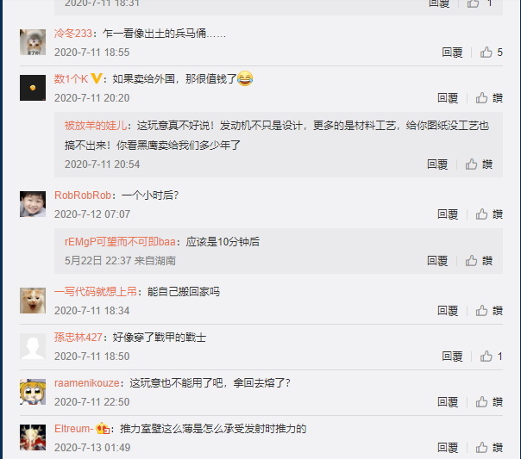Image resolution: width=521 pixels, height=459 pixels.
Task: Thumbs-up the reply from rEMgP可望而不可即baa
Action: pyautogui.click(x=479, y=261)
